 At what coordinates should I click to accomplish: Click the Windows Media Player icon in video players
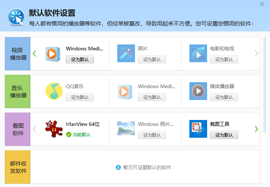coord(53,54)
